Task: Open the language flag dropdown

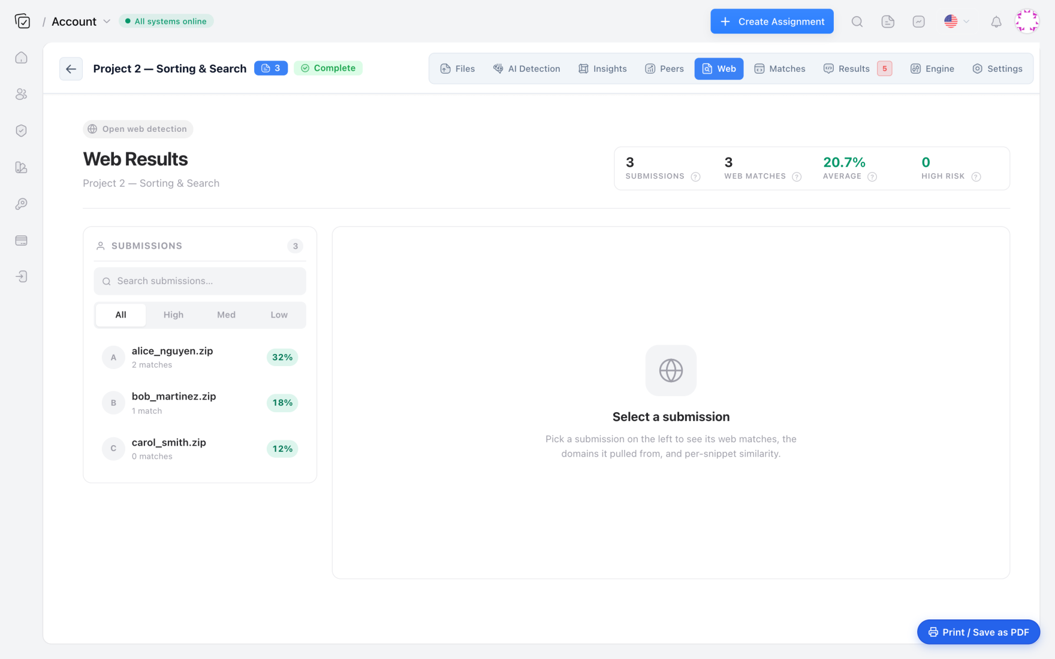Action: point(957,22)
